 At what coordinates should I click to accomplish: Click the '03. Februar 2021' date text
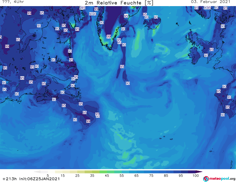[211, 2]
